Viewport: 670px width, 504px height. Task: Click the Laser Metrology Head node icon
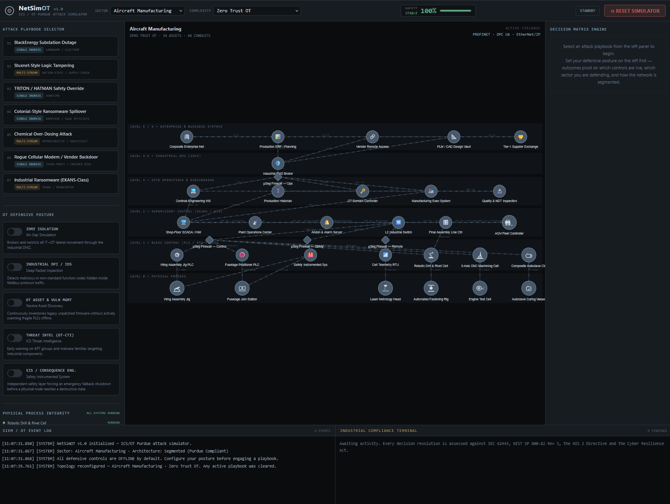[385, 288]
